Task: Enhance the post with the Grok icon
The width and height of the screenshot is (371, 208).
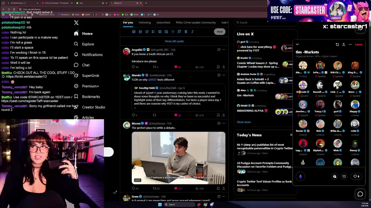Action: (147, 32)
